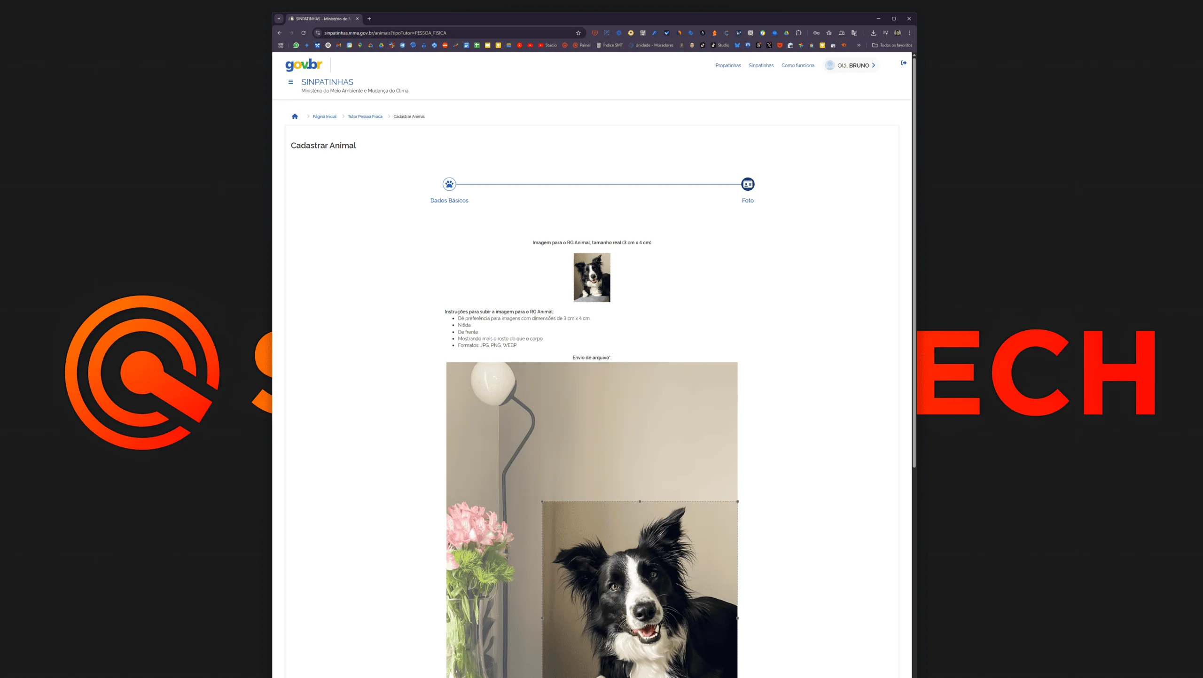Expand the tab search dropdown arrow
The width and height of the screenshot is (1203, 678).
(279, 19)
